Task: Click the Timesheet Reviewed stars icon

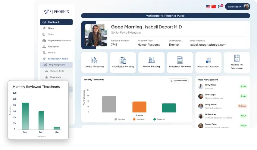Action: [x=180, y=60]
